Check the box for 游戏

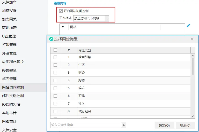pyautogui.click(x=55, y=96)
